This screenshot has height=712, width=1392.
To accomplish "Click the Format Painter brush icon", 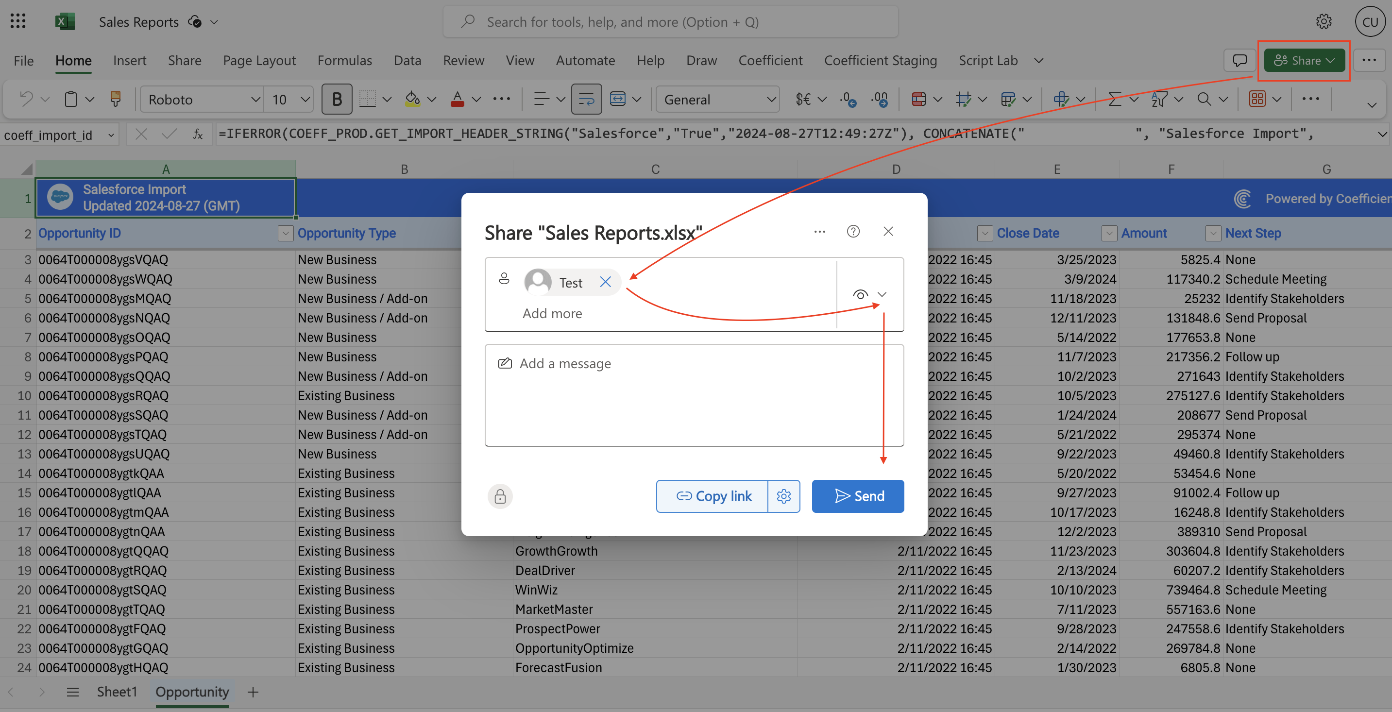I will (x=115, y=99).
